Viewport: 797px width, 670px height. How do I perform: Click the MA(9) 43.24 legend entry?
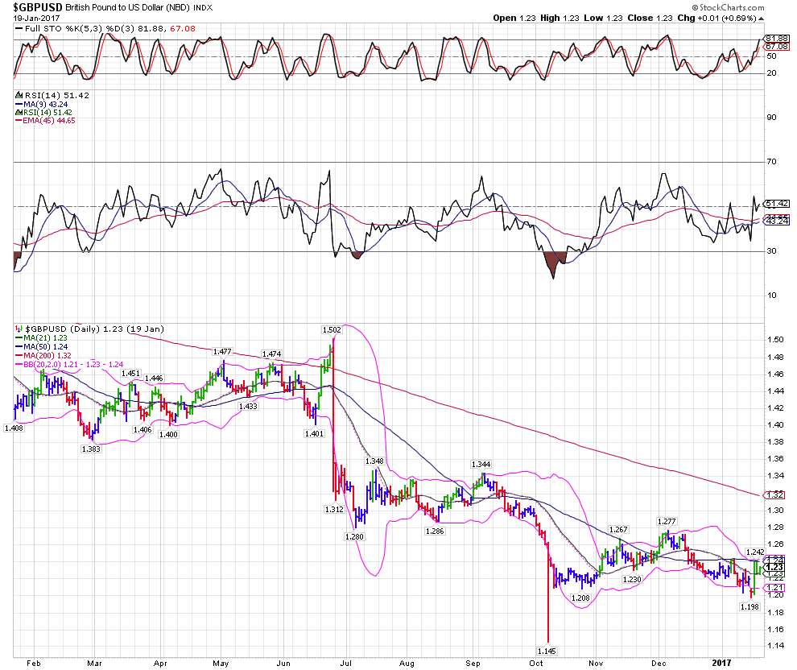click(34, 104)
